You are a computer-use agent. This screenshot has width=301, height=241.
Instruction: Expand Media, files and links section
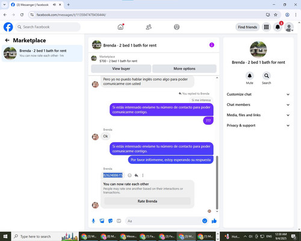258,115
